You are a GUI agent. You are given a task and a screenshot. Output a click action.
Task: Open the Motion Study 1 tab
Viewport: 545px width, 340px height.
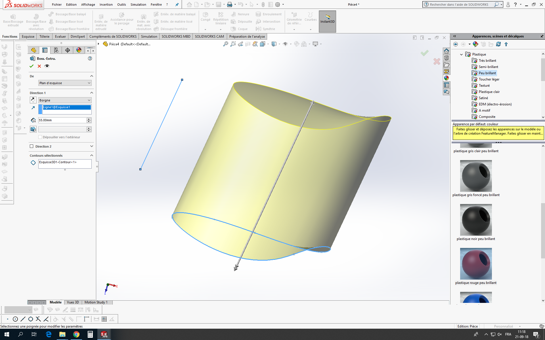click(x=96, y=302)
